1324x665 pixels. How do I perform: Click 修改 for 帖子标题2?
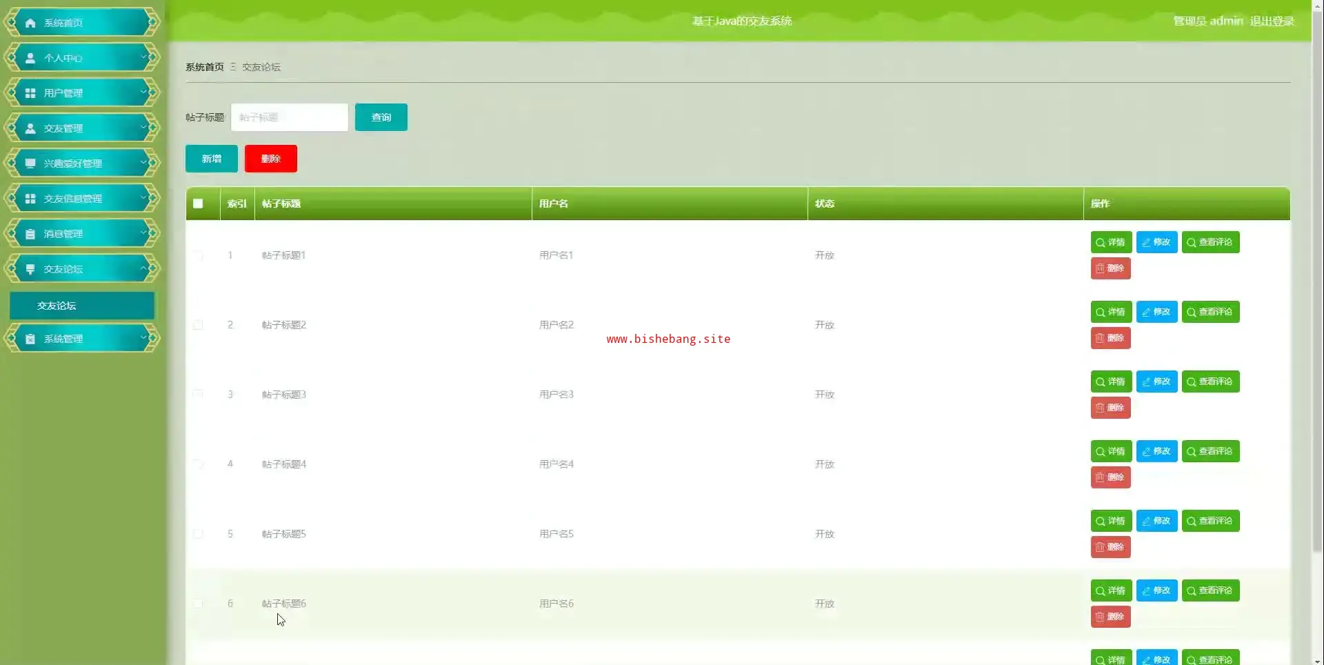1157,312
